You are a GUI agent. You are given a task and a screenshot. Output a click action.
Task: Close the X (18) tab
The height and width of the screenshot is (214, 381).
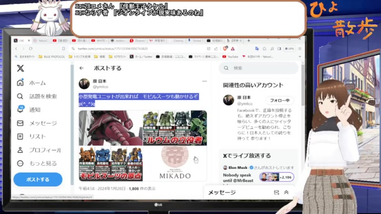(x=29, y=40)
